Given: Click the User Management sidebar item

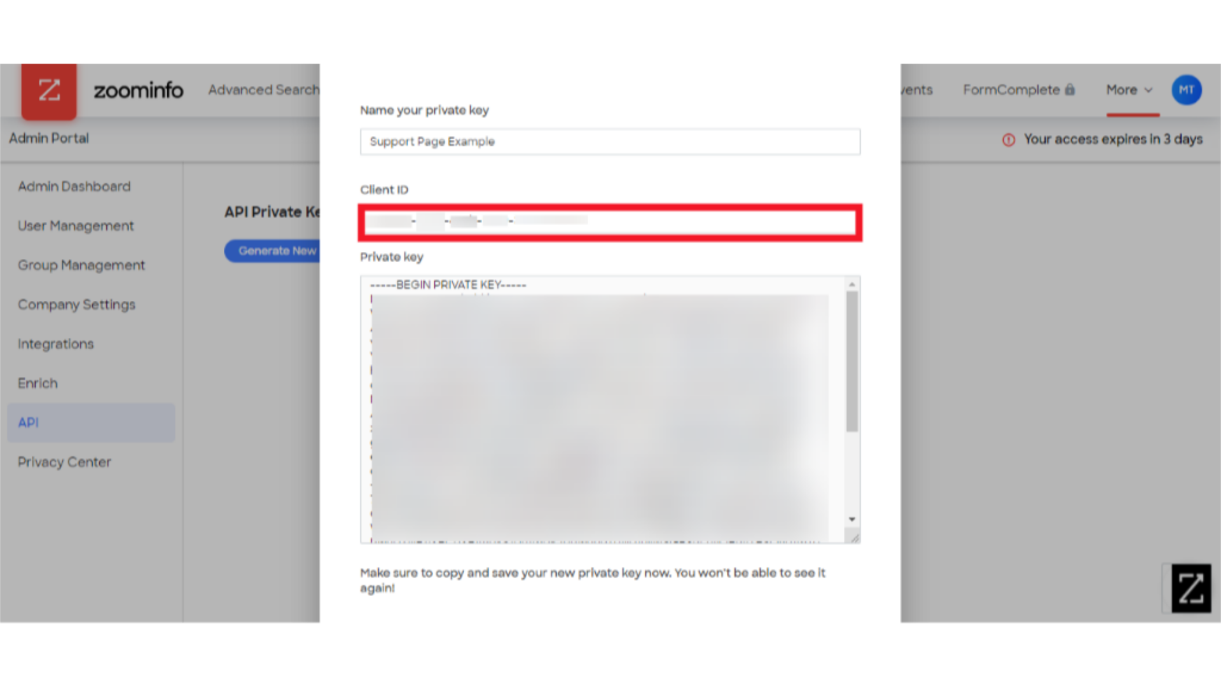Looking at the screenshot, I should [76, 226].
